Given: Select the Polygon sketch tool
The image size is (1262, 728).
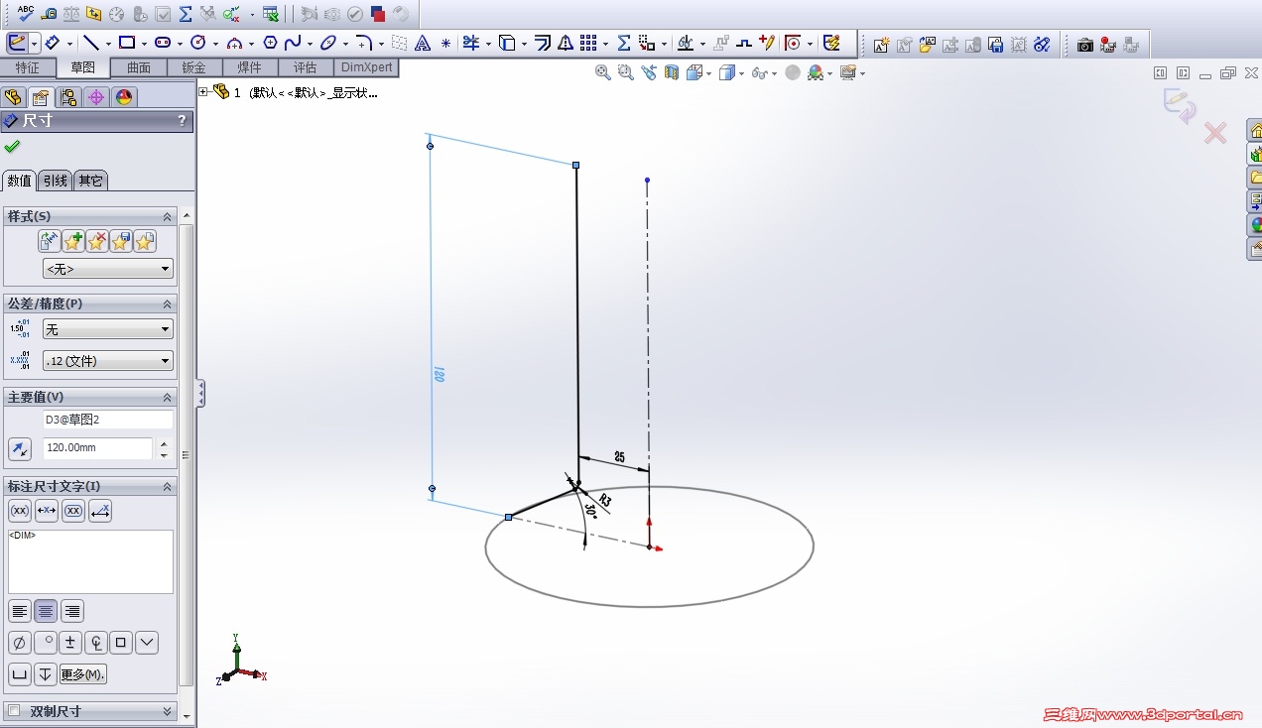Looking at the screenshot, I should (x=270, y=43).
